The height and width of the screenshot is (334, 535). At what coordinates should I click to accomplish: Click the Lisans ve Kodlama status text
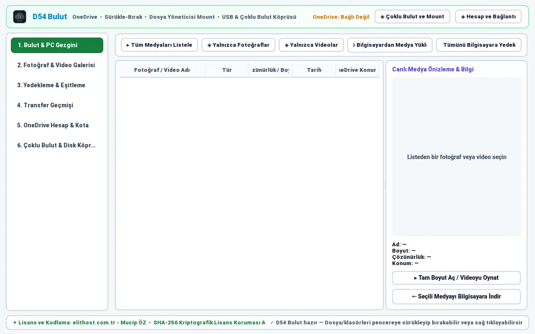pyautogui.click(x=79, y=323)
